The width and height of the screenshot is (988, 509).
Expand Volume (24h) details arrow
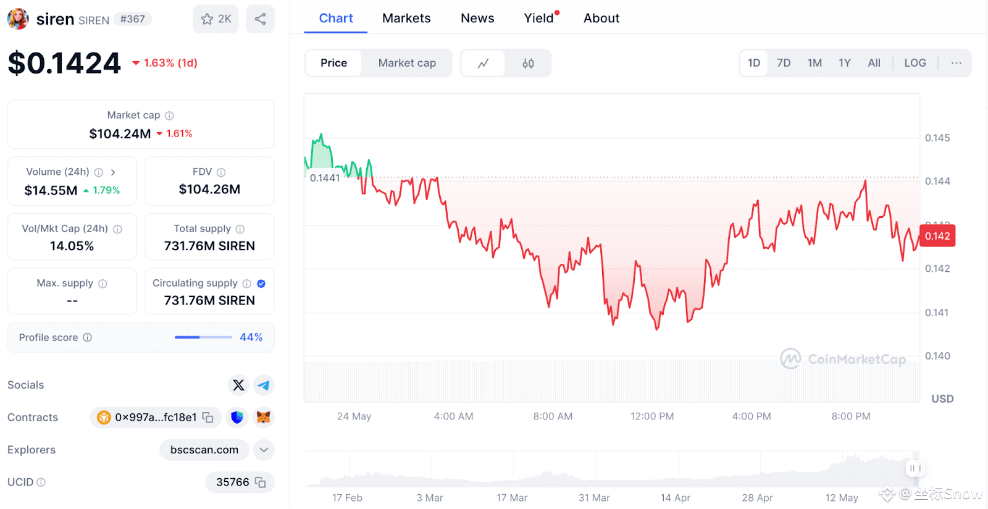113,172
